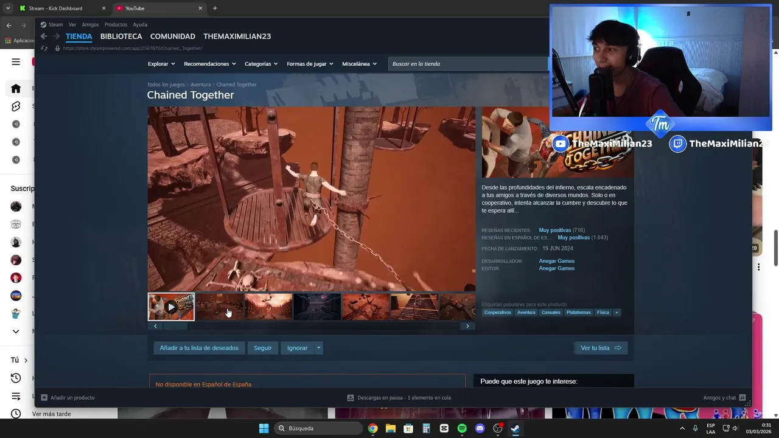779x438 pixels.
Task: Select the second screenshot thumbnail under the cursor
Action: coord(220,307)
